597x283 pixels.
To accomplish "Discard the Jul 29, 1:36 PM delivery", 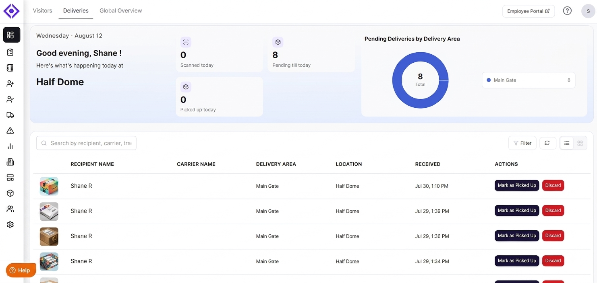I will coord(553,236).
